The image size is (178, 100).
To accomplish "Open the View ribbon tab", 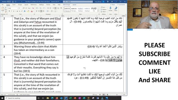I will (54, 5).
